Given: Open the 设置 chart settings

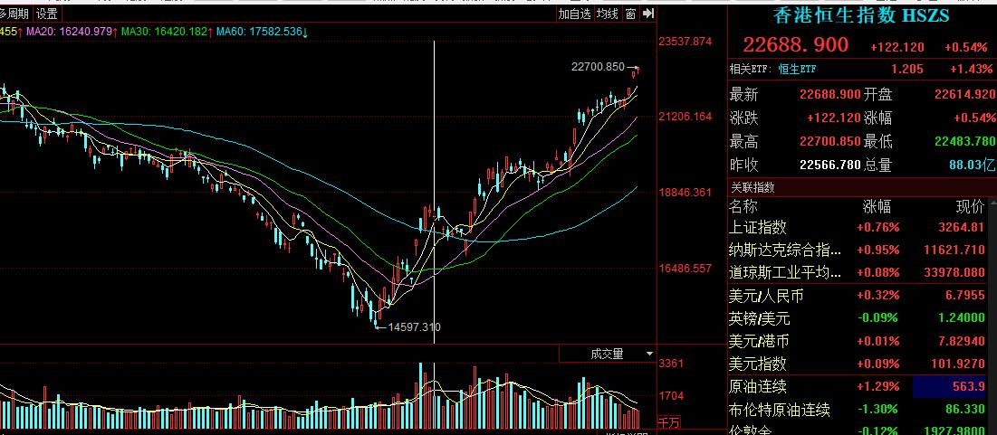Looking at the screenshot, I should pyautogui.click(x=46, y=14).
